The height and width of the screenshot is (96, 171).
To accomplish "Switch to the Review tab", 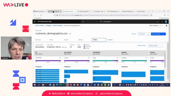I will click(81, 40).
